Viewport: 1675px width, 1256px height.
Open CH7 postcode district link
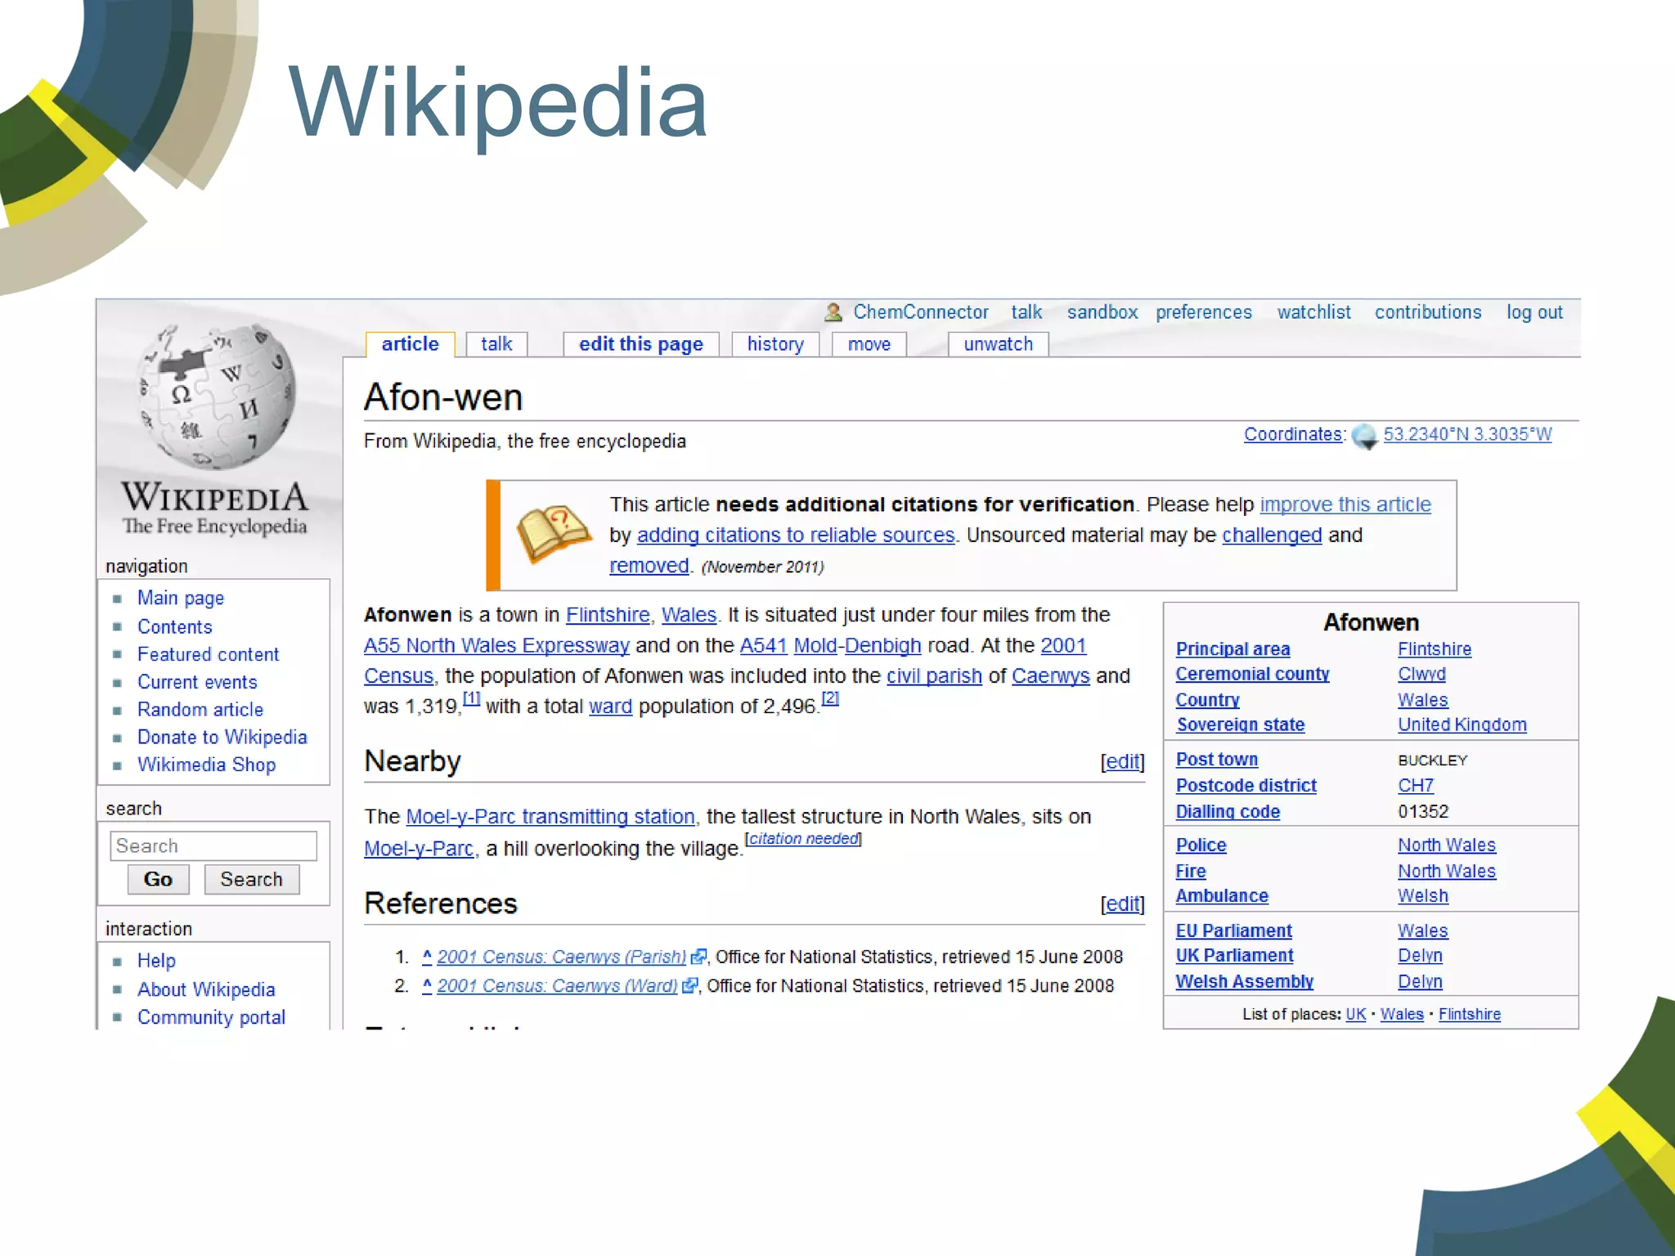1416,785
